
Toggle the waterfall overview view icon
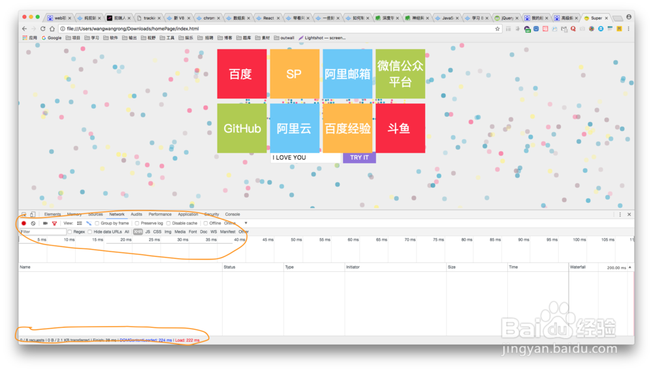(x=88, y=224)
